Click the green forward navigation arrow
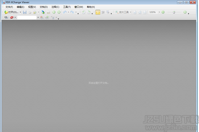Viewport: 199px width, 132px height. (x=59, y=12)
